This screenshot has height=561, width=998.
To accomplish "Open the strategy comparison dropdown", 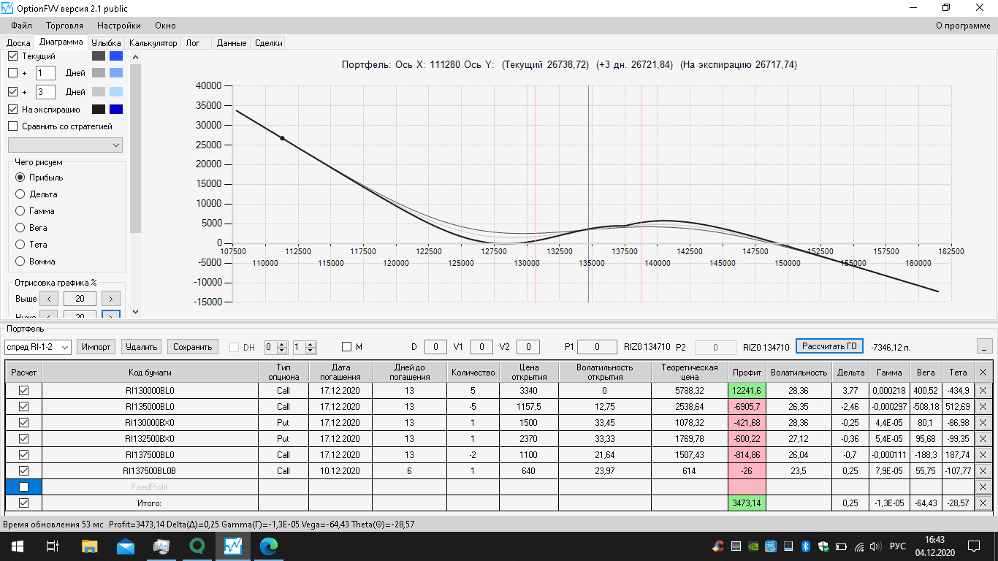I will (65, 145).
